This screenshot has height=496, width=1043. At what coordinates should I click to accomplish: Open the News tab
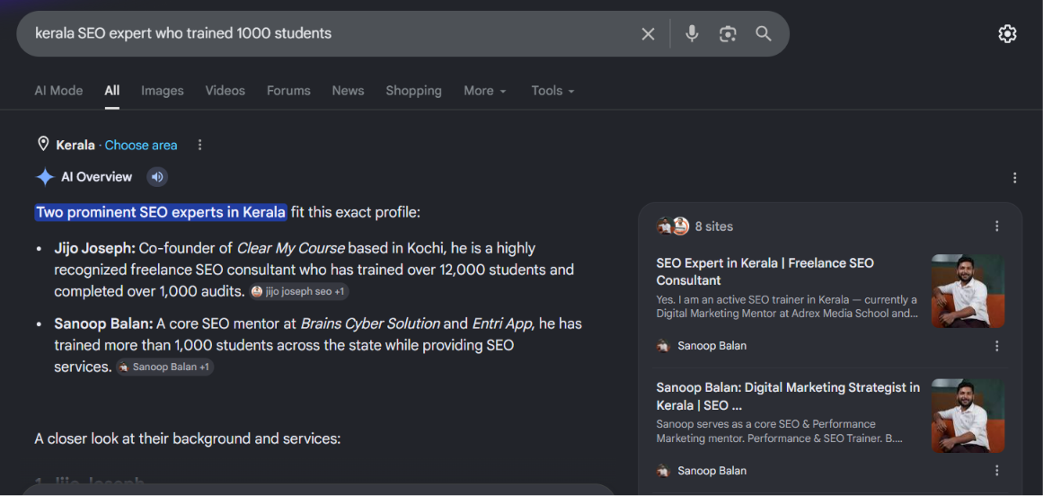[x=348, y=91]
